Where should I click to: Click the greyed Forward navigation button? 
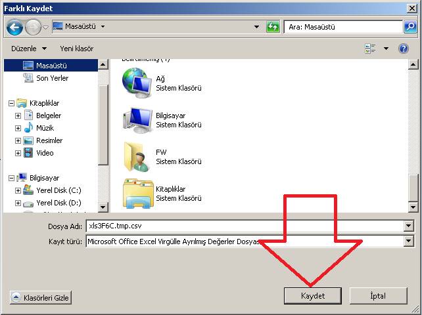click(x=33, y=27)
